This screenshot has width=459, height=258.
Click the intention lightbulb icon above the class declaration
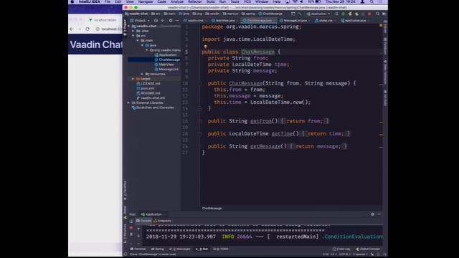pyautogui.click(x=205, y=46)
